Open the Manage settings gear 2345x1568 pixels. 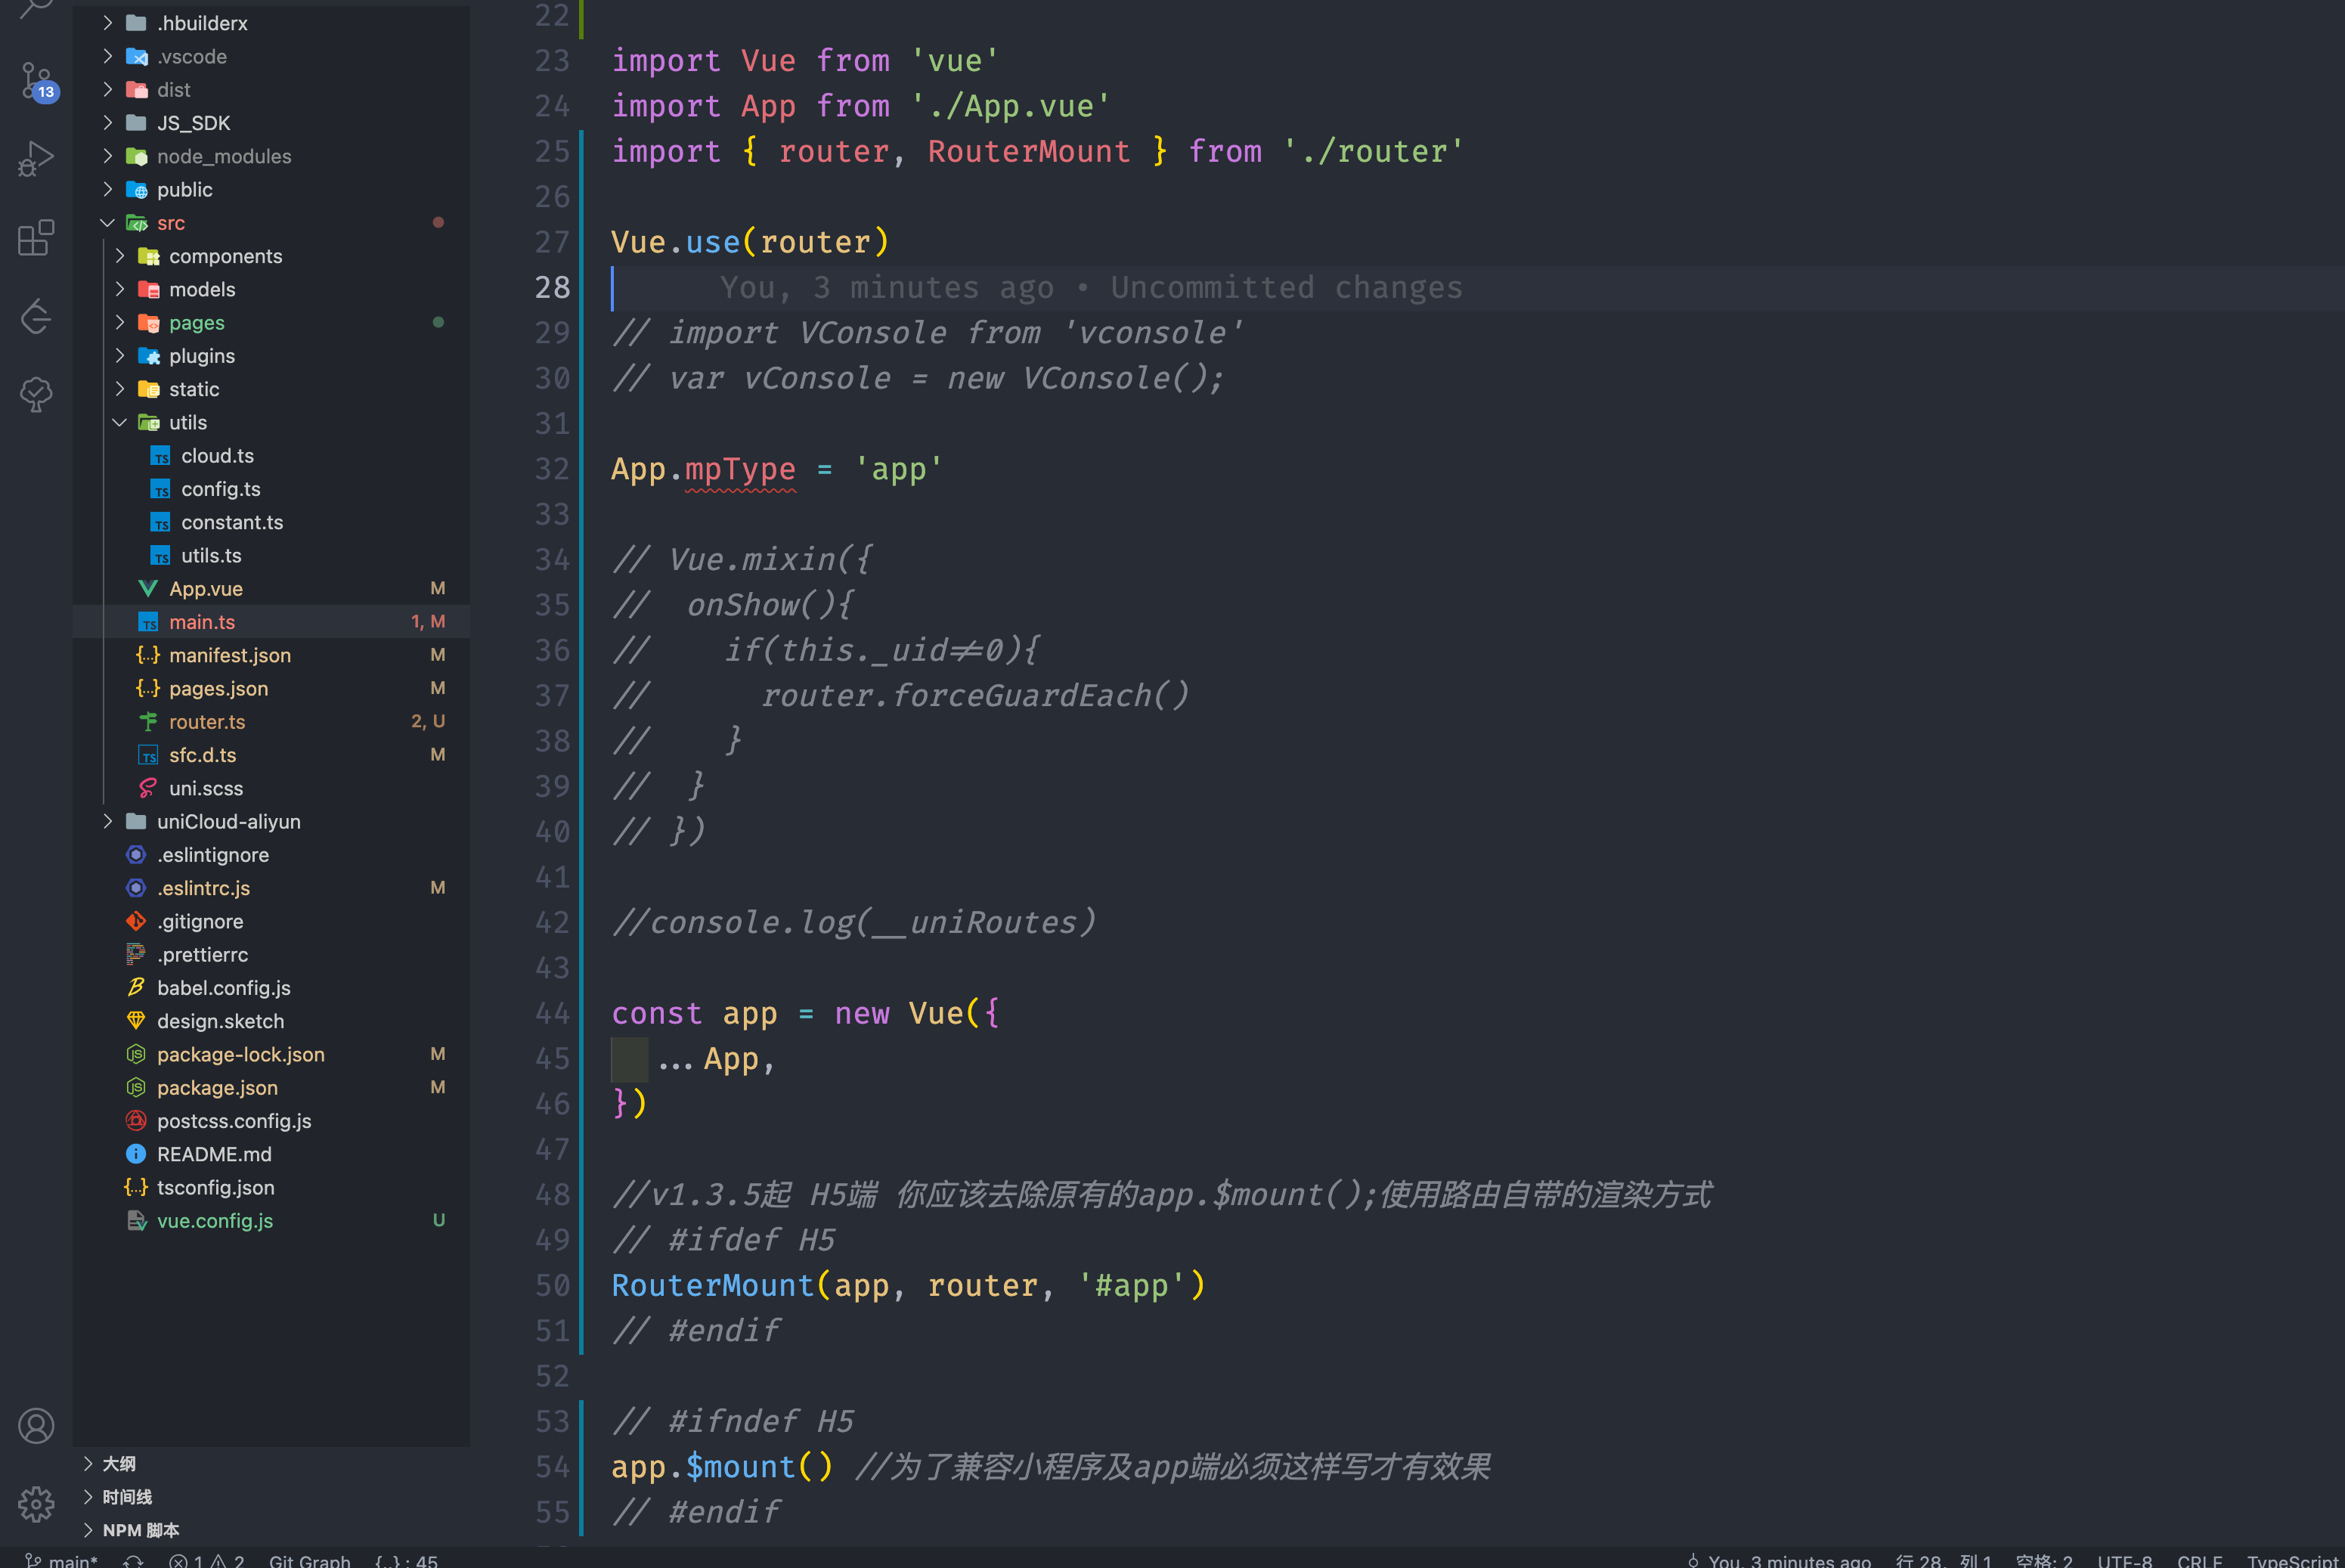[36, 1503]
